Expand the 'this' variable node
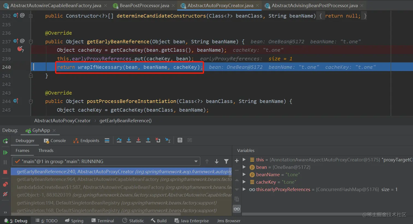 click(x=244, y=160)
